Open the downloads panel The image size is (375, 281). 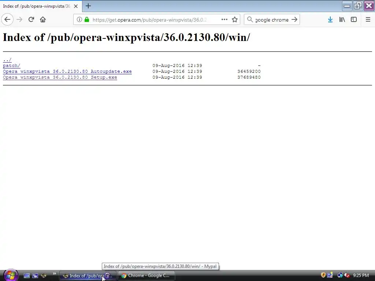coord(330,20)
